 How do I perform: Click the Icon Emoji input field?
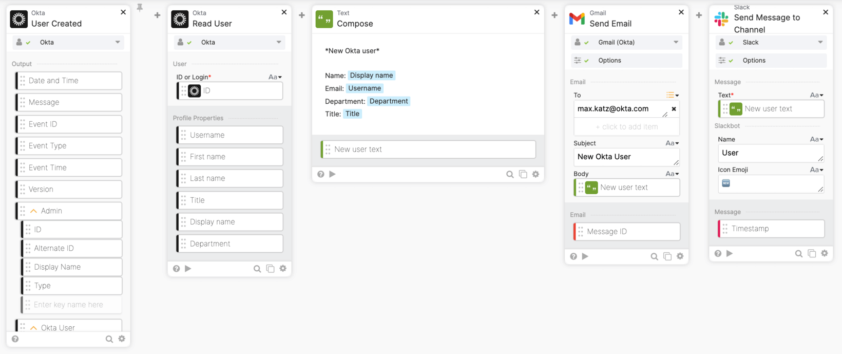pos(771,184)
